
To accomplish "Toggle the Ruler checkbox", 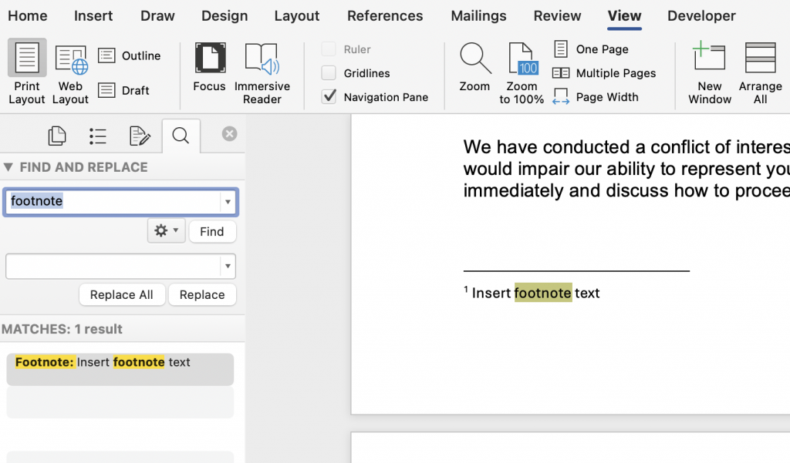I will tap(327, 49).
